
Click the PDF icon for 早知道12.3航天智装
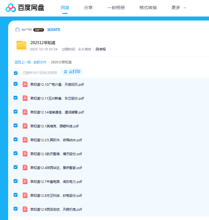coord(25,154)
